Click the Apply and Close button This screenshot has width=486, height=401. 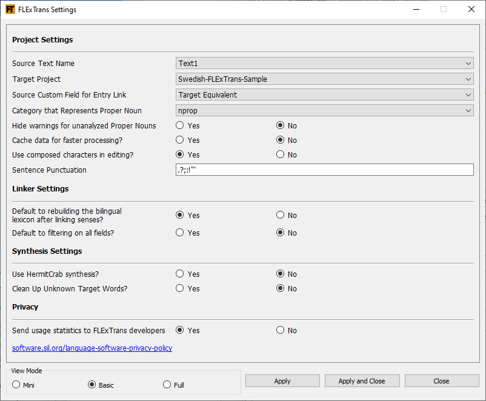coord(362,381)
